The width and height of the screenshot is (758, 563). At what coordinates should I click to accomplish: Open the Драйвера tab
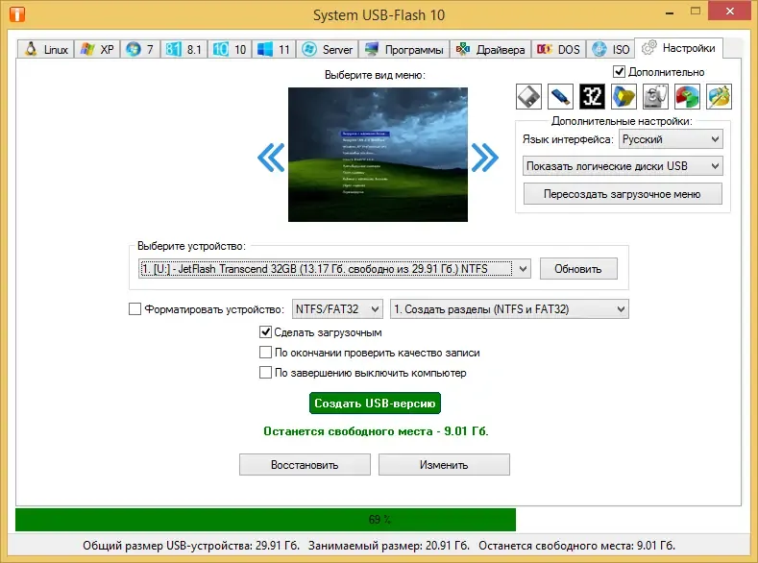click(x=490, y=50)
